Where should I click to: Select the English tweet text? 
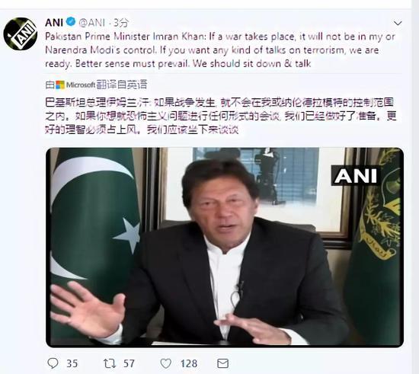coord(220,50)
